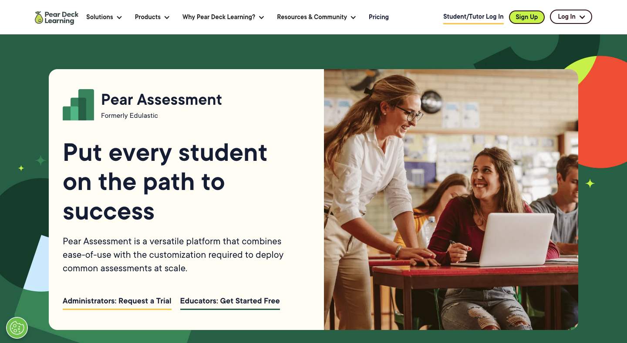Viewport: 627px width, 343px height.
Task: Click the Solutions chevron arrow
Action: 120,18
